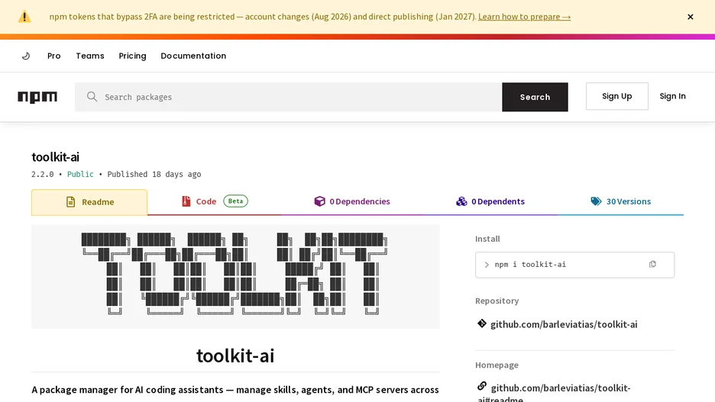Screen dimensions: 715x402
Task: Click the 'toolkit-ai' package title heading
Action: (x=55, y=157)
